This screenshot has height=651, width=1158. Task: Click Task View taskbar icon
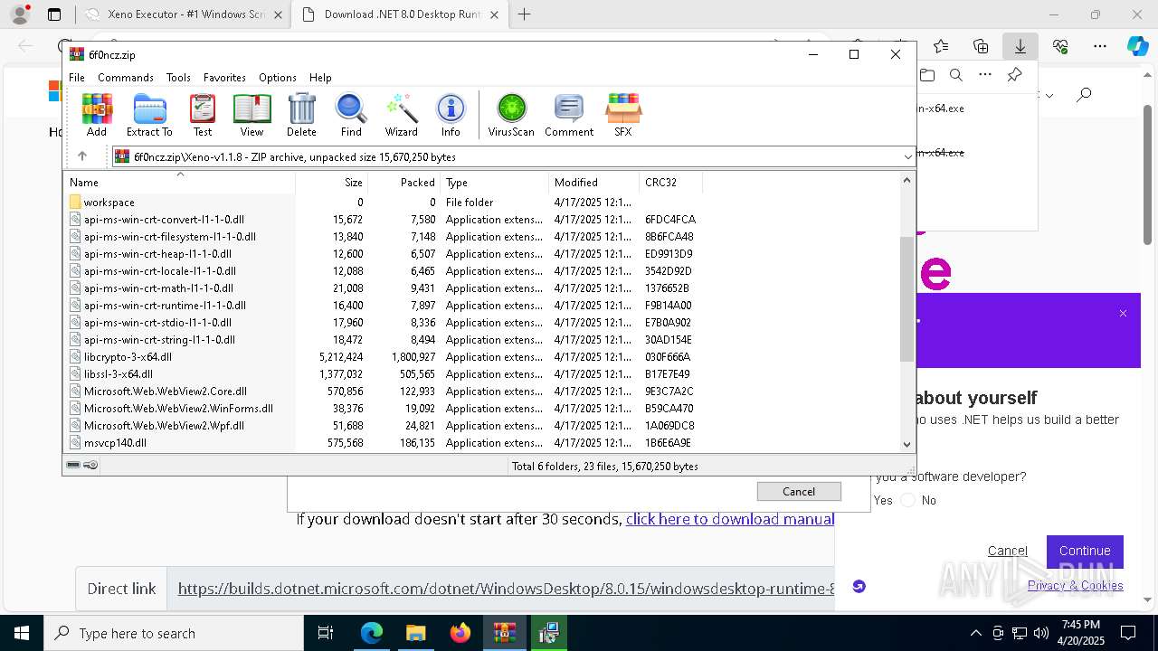pos(326,633)
